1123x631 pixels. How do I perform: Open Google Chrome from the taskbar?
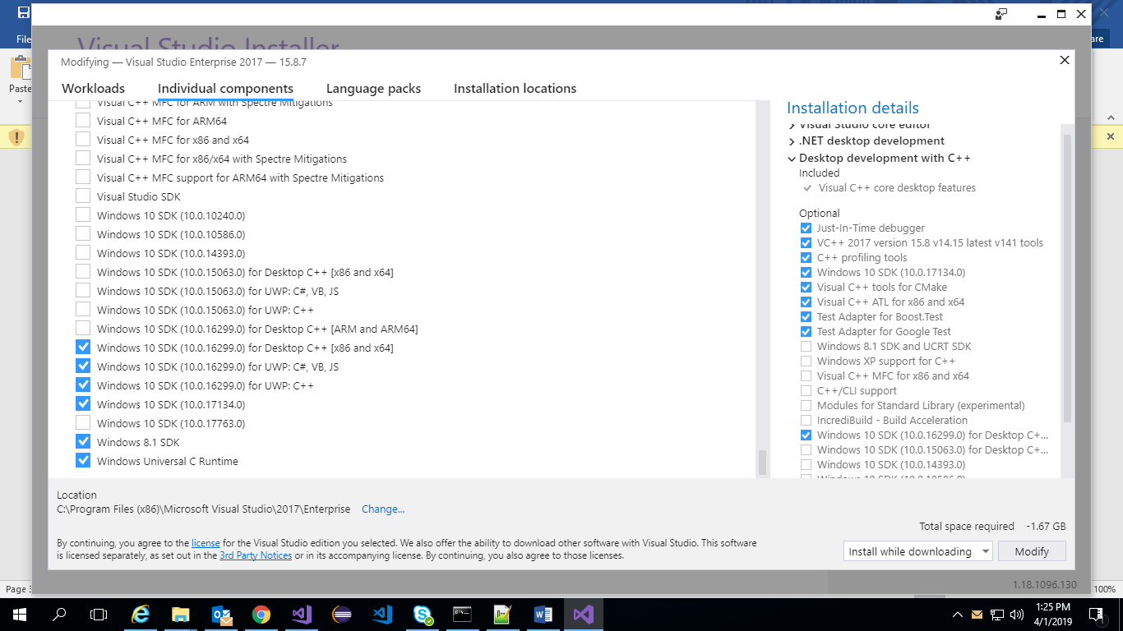[261, 614]
